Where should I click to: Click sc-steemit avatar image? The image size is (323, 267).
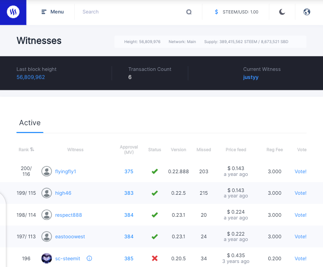coord(47,258)
